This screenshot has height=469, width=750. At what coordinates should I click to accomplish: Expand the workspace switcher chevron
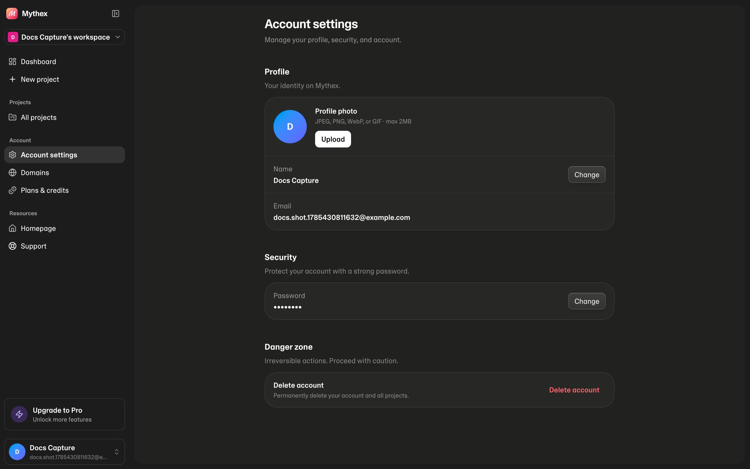coord(117,37)
